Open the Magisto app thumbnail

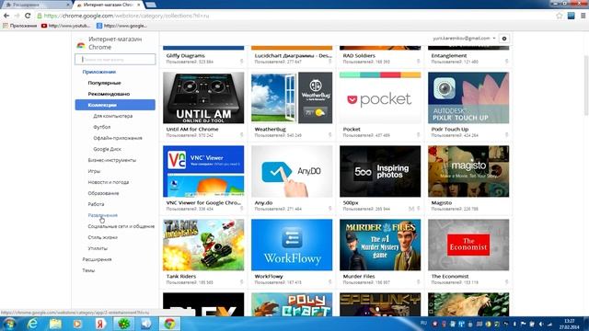pos(468,172)
